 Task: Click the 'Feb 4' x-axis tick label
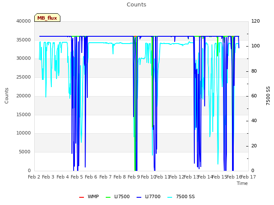click(x=63, y=177)
